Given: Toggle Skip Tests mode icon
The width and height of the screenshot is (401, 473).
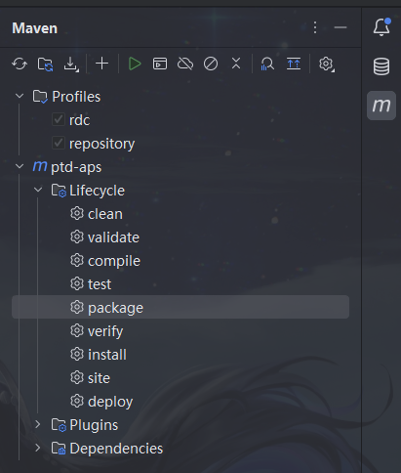Looking at the screenshot, I should pyautogui.click(x=211, y=64).
